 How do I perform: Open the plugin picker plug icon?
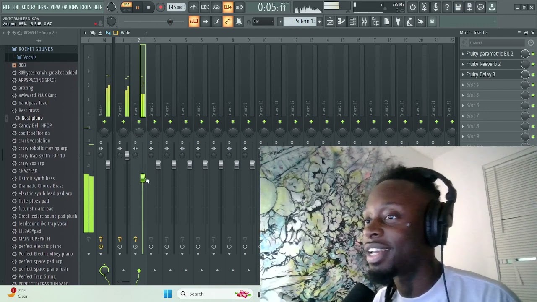pyautogui.click(x=398, y=21)
